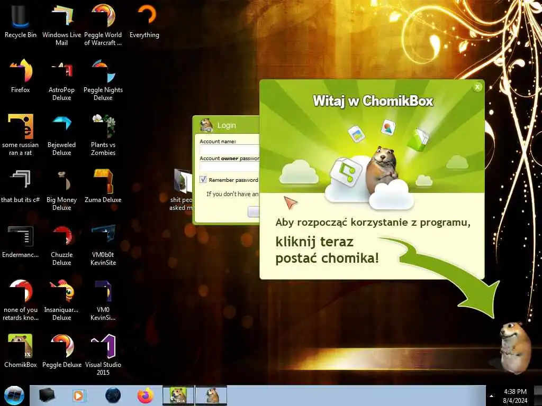The image size is (542, 406).
Task: Switch to hamster Login taskbar window
Action: click(x=211, y=395)
